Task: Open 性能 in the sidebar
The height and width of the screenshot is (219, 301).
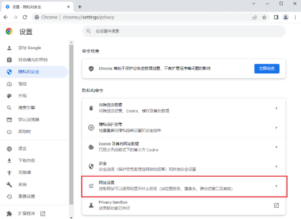Action: [x=34, y=84]
